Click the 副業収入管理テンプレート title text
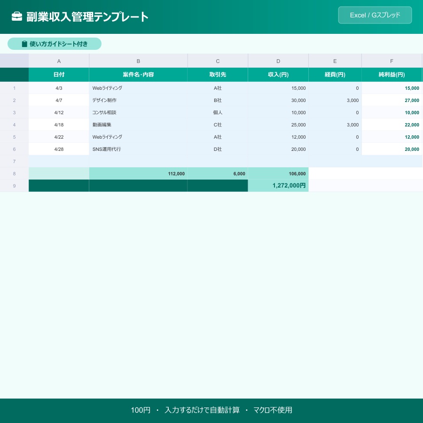The image size is (423, 423). [x=87, y=16]
